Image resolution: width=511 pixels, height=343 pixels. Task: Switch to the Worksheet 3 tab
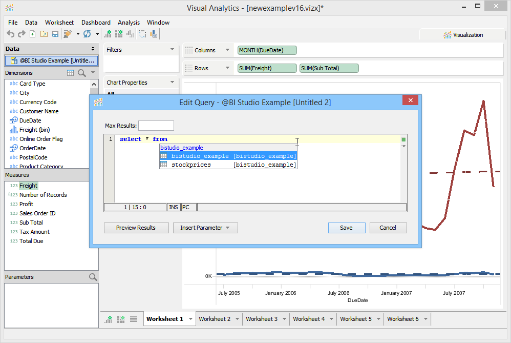[261, 319]
